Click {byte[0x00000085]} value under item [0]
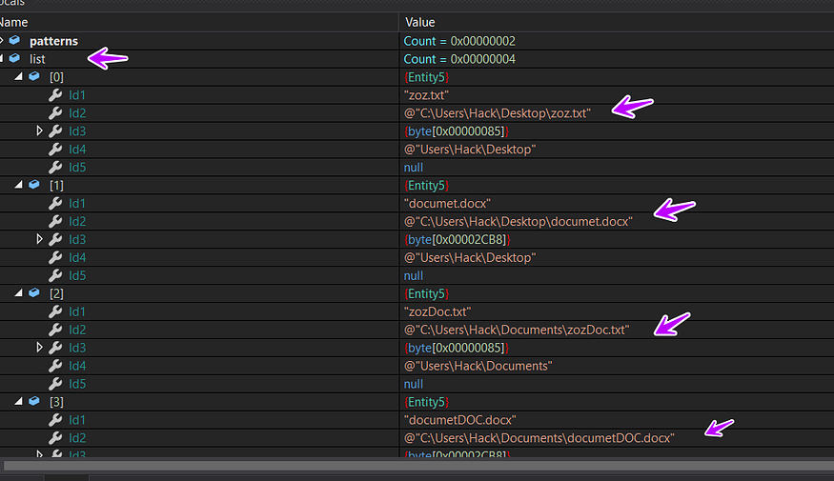This screenshot has width=834, height=481. (x=457, y=131)
